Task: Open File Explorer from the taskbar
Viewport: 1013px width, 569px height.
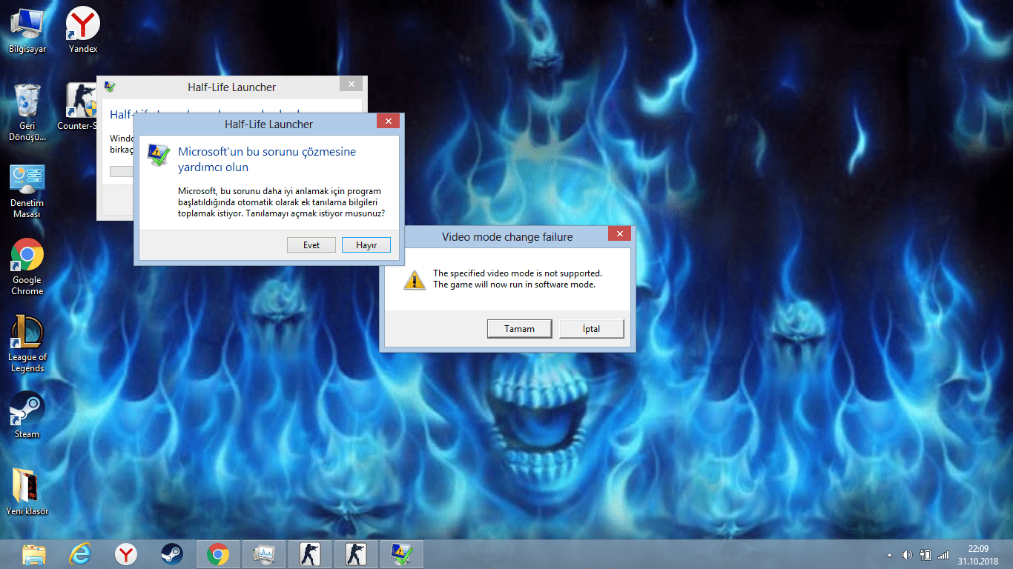Action: coord(34,554)
